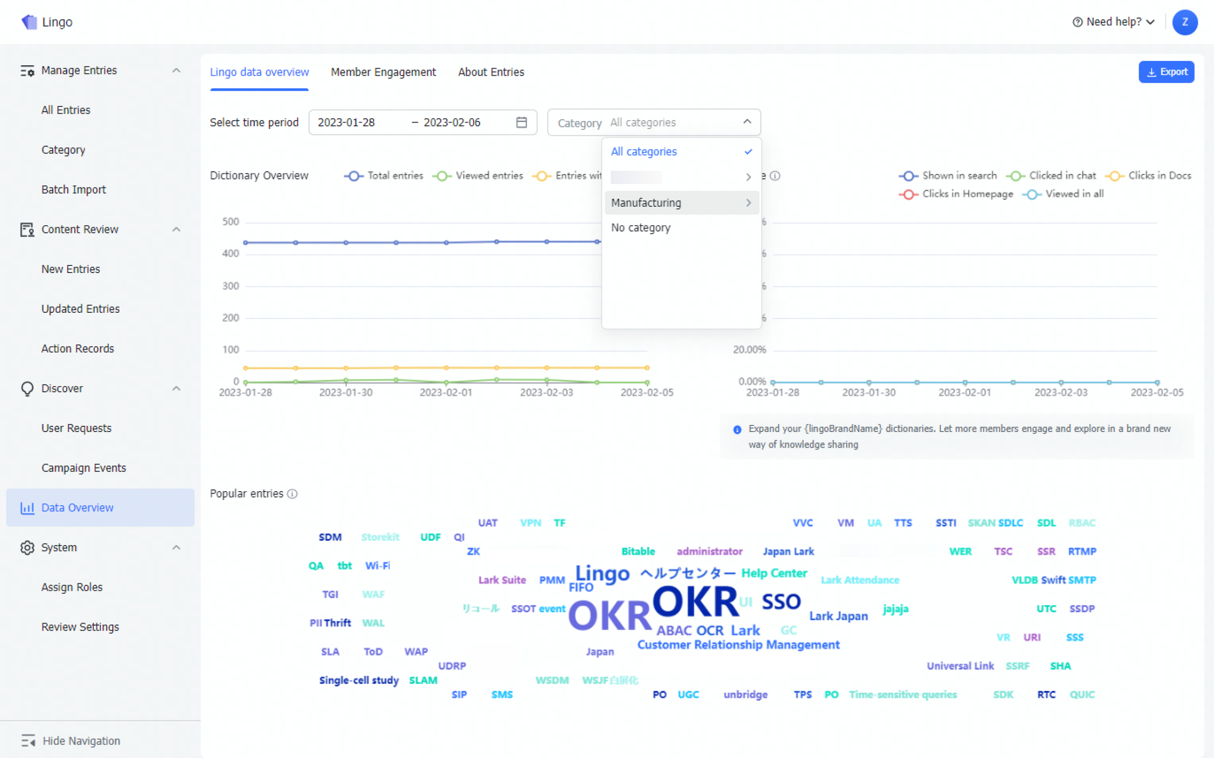Click the Lingo logo icon

coord(29,22)
